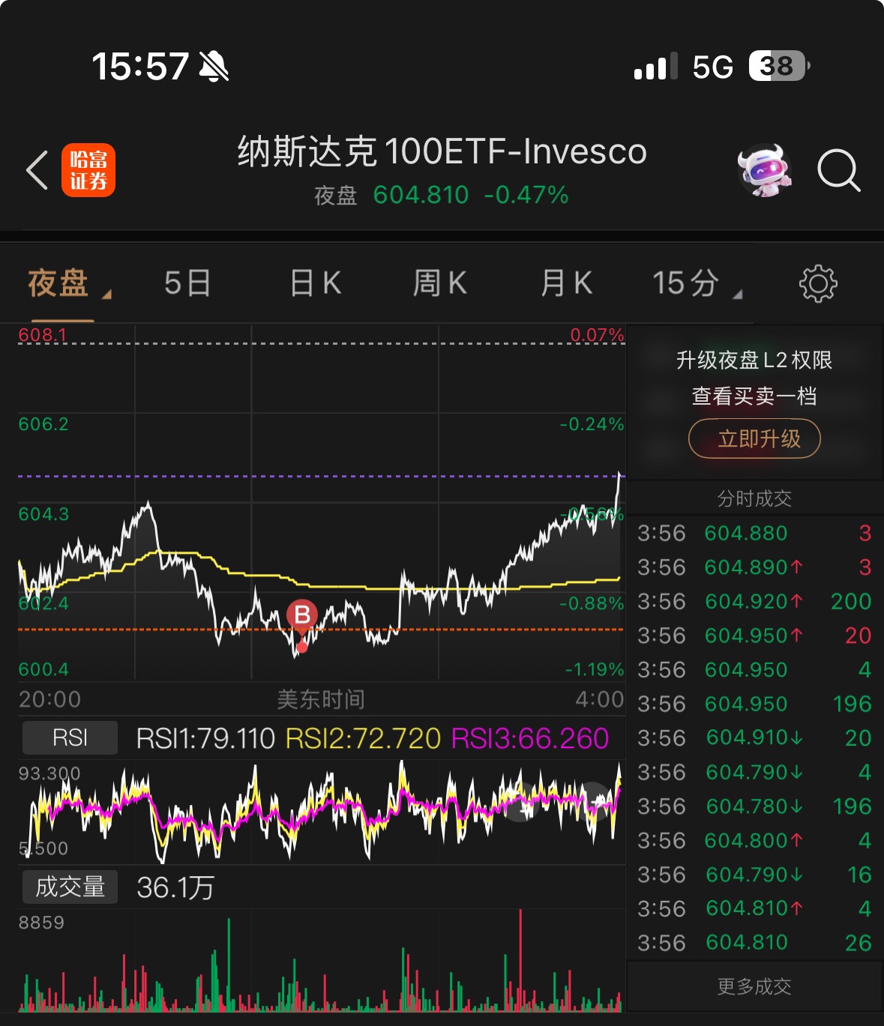Tap the 分时成交 section header
Image resolution: width=884 pixels, height=1026 pixels.
(x=754, y=498)
